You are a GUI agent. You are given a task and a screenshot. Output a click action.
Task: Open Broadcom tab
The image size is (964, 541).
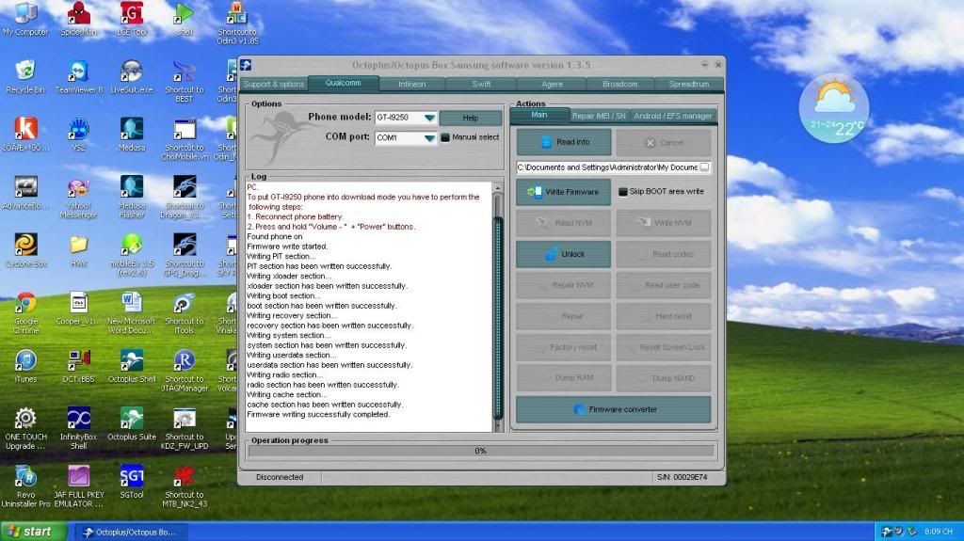coord(619,85)
